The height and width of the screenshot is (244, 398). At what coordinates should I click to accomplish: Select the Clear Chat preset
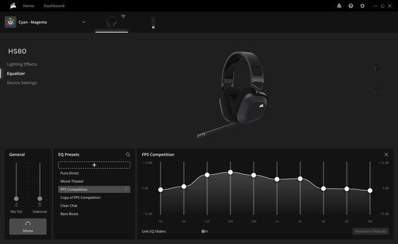(x=94, y=205)
